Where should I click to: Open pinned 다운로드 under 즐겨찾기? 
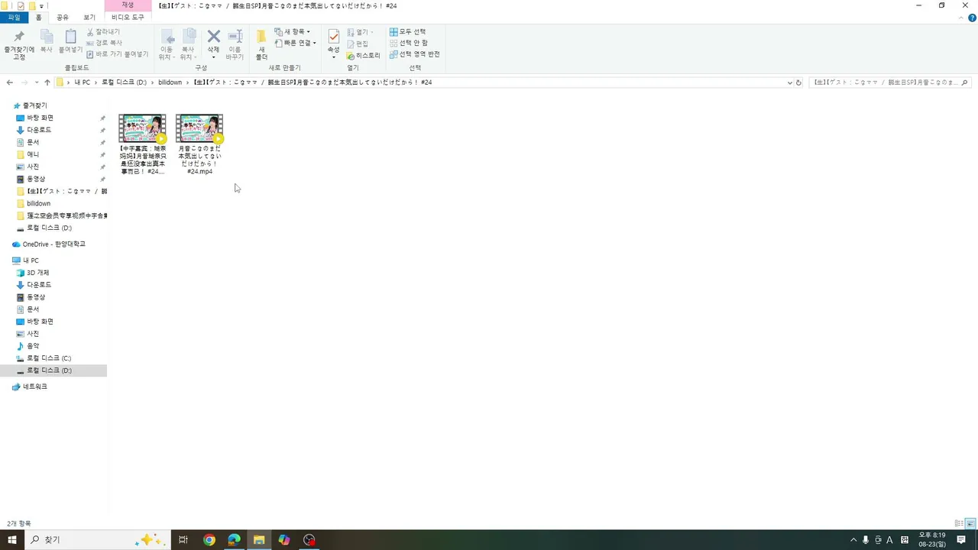pos(39,130)
